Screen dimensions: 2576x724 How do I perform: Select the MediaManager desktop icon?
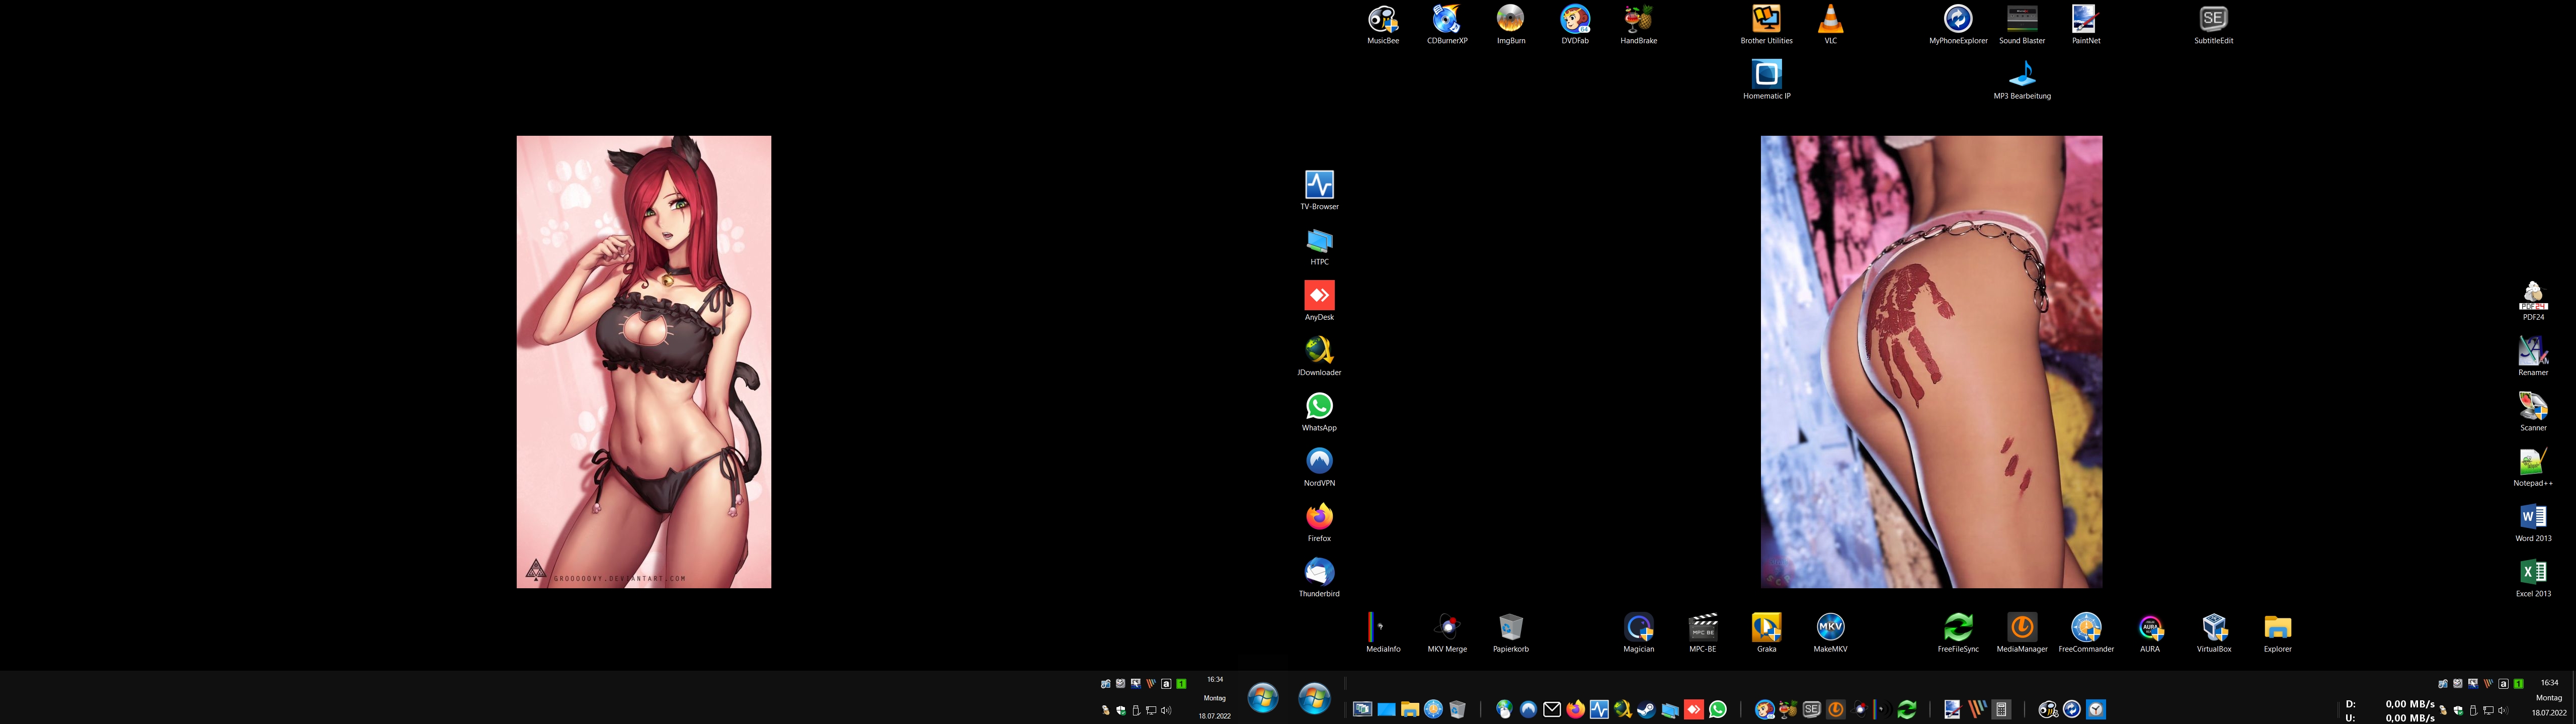pos(2022,633)
